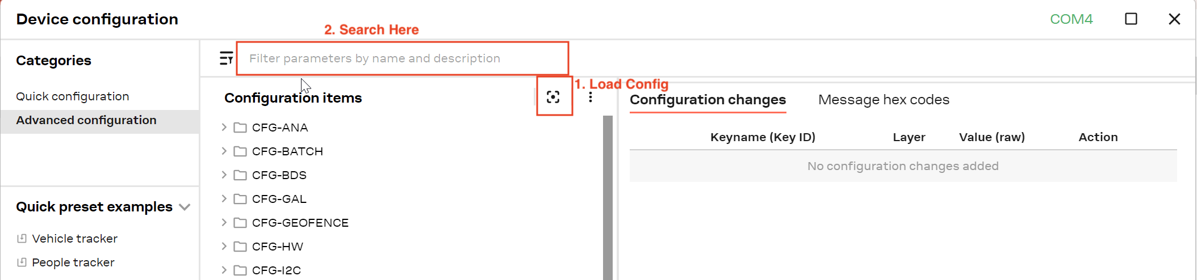Click the Filter parameters search field
The width and height of the screenshot is (1197, 280).
[x=402, y=58]
